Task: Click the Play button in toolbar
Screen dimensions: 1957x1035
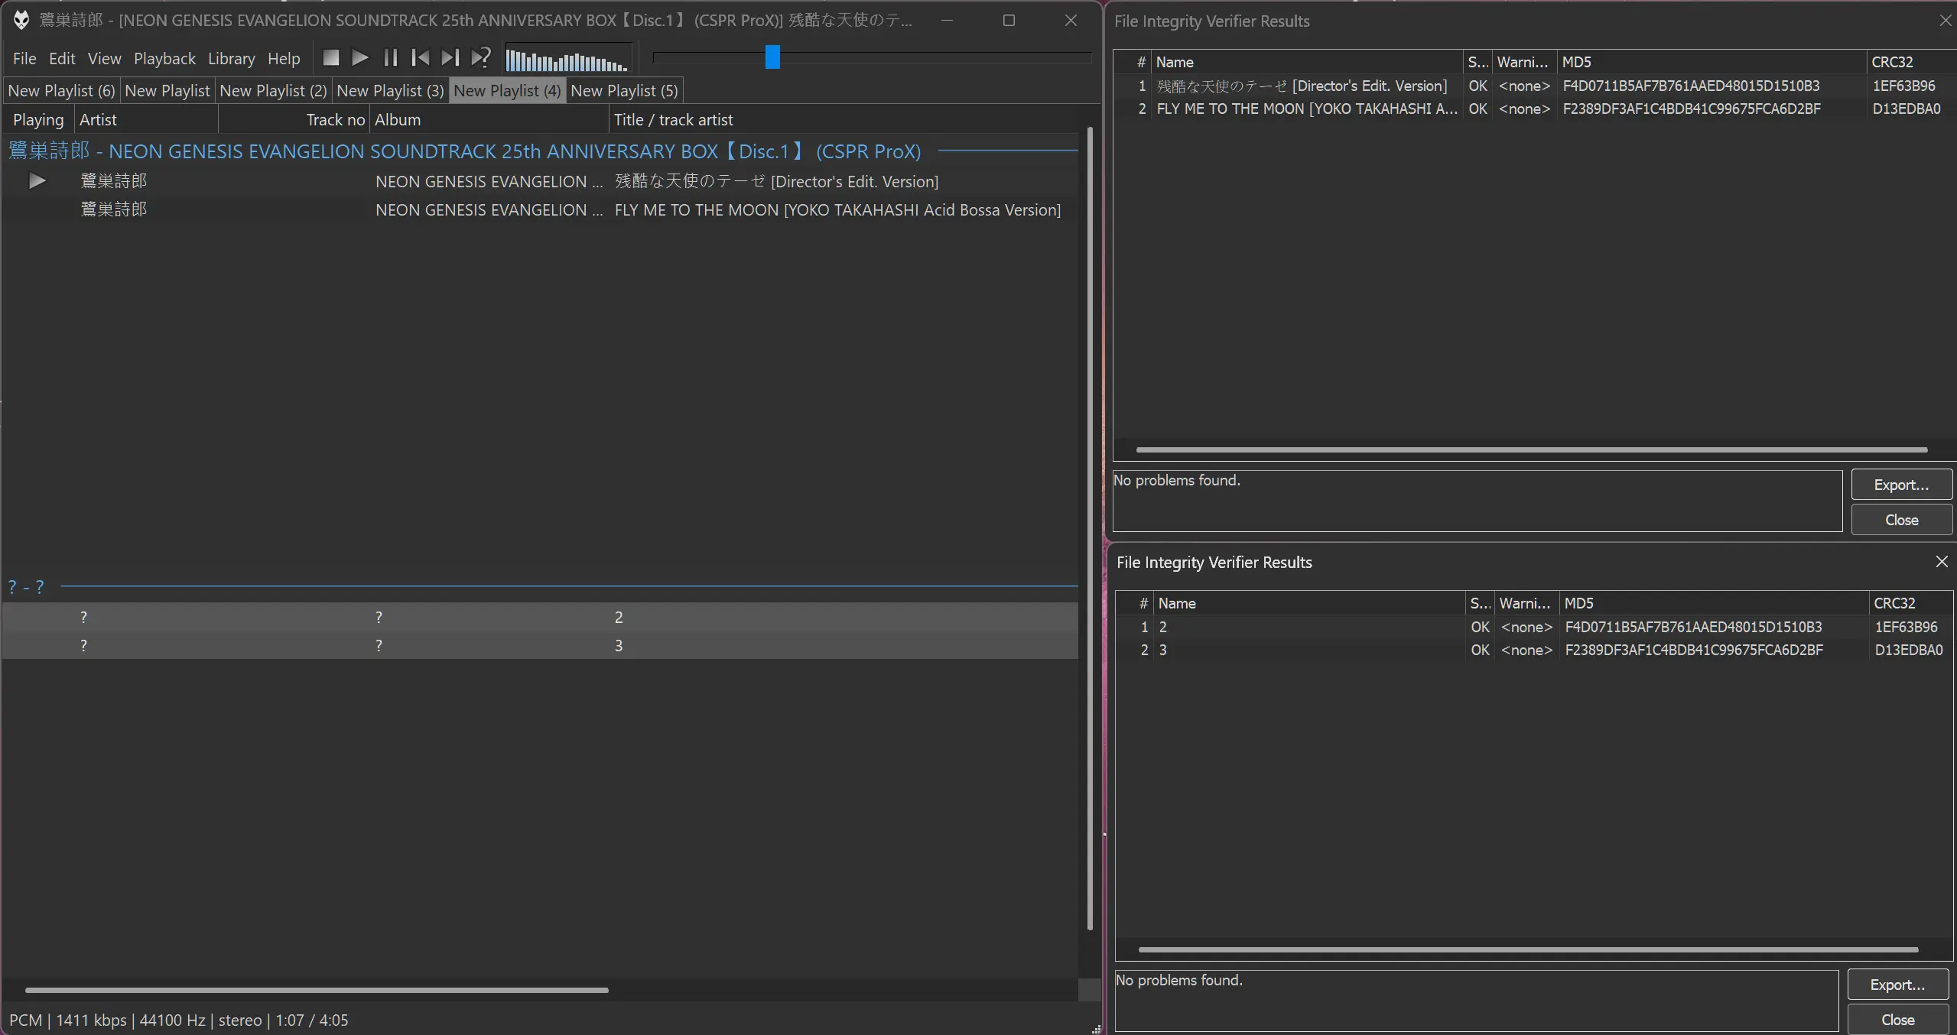Action: [x=360, y=58]
